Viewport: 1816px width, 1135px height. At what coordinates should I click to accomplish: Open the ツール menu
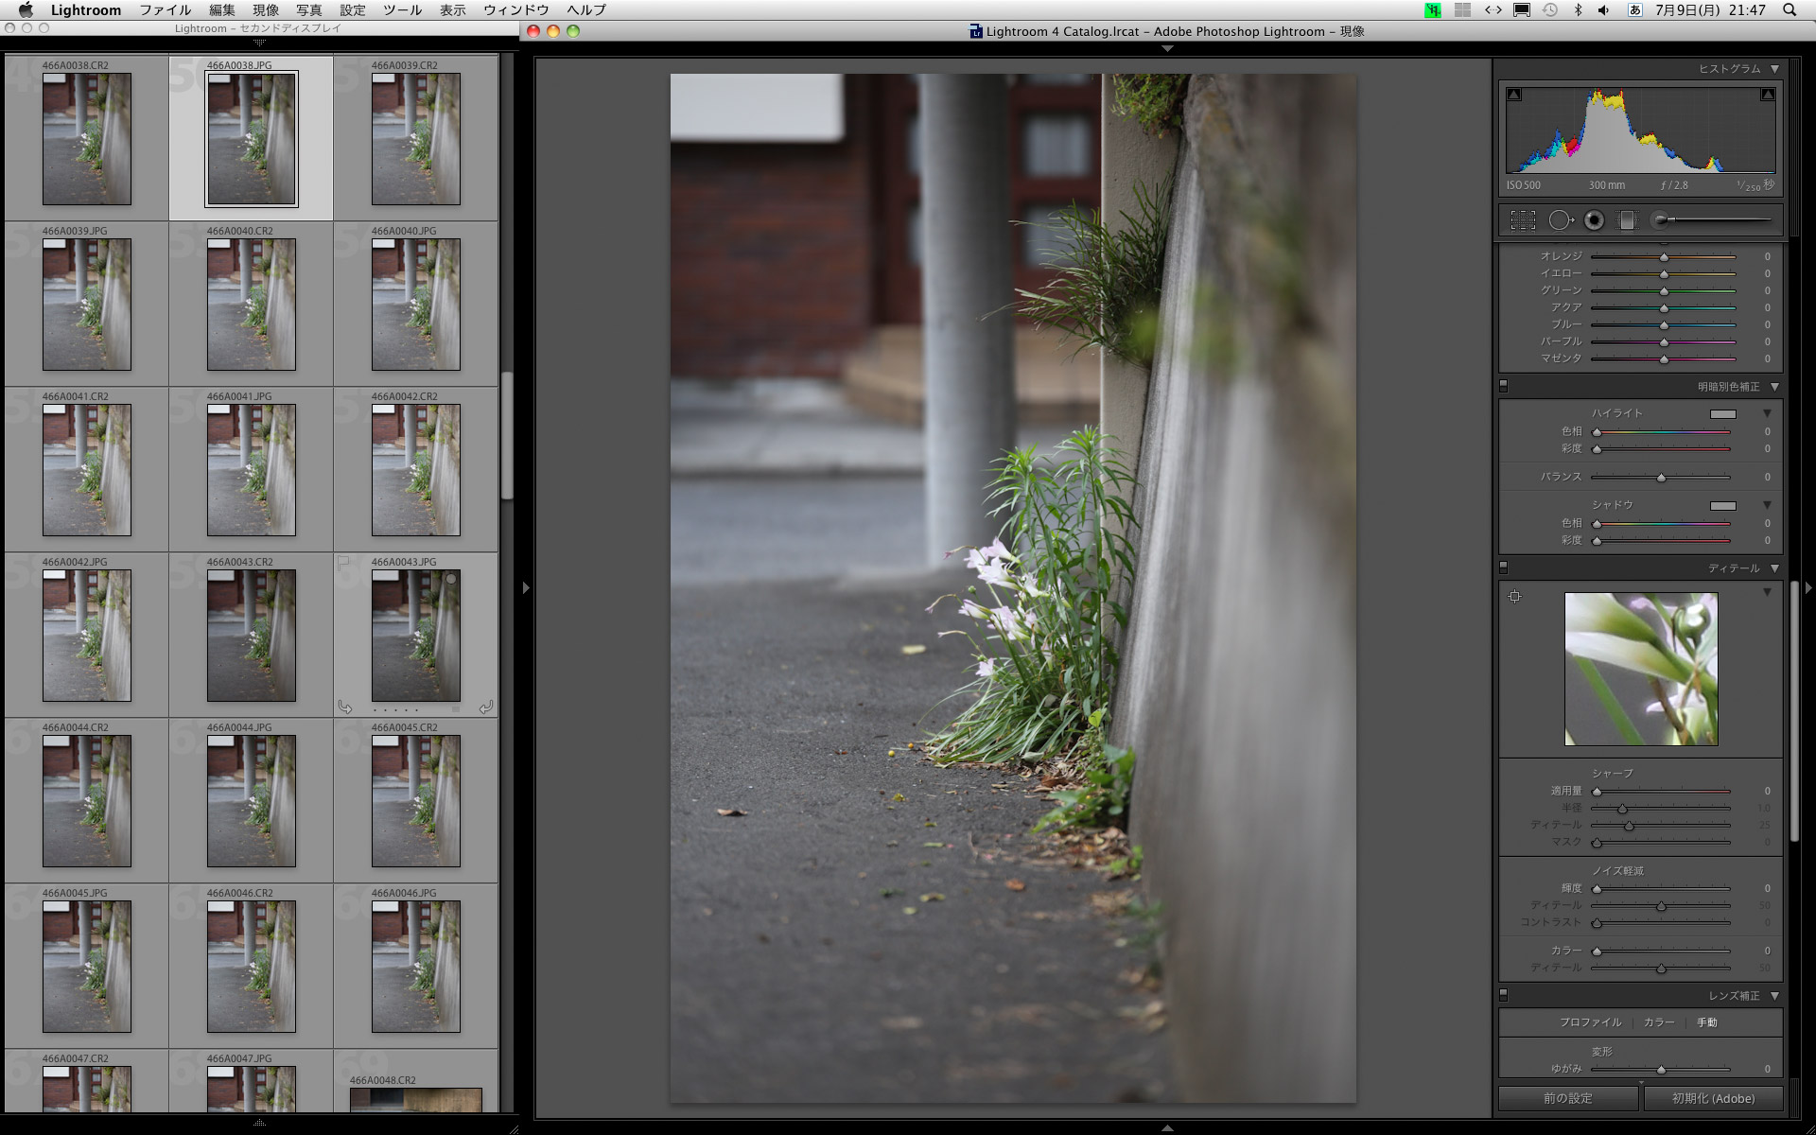[403, 10]
